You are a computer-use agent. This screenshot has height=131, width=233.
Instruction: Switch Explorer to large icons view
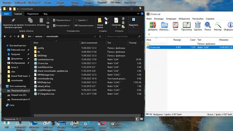141,119
